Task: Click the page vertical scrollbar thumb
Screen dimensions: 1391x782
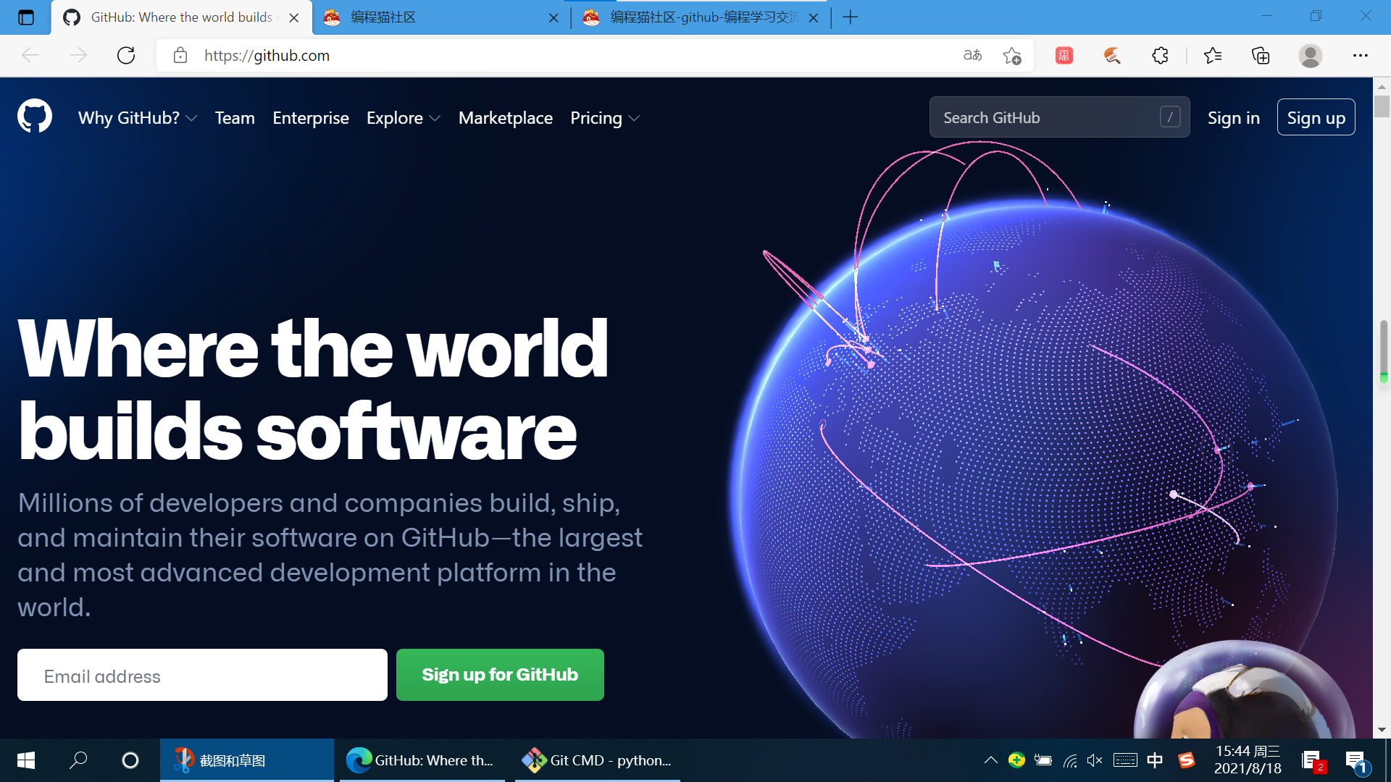Action: click(1382, 106)
